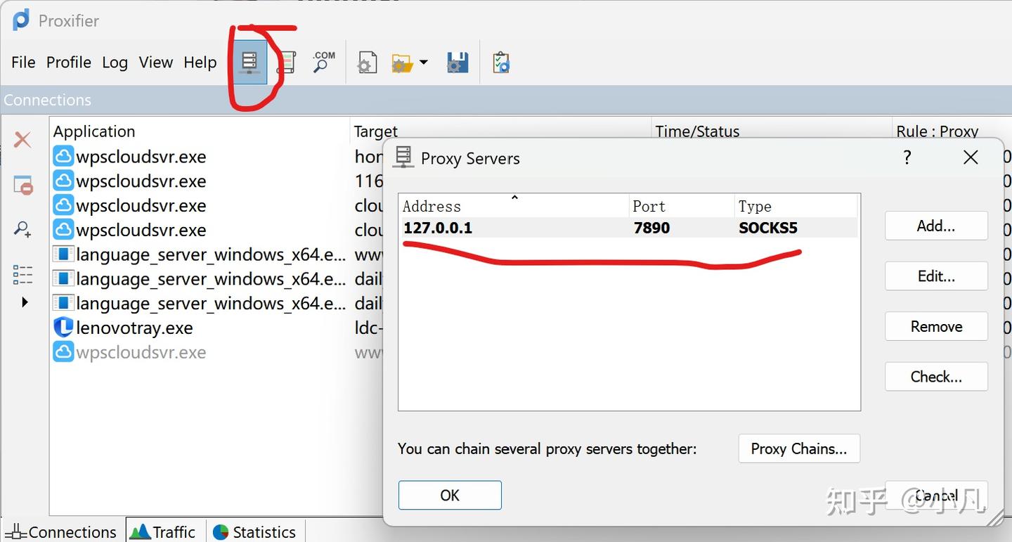Switch to the Statistics tab

tap(256, 531)
